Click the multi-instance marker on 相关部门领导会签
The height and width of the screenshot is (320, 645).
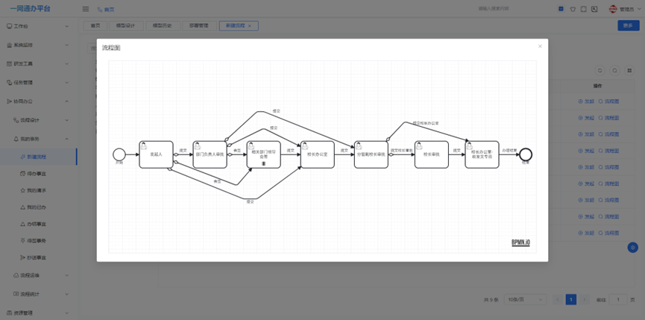click(x=264, y=164)
